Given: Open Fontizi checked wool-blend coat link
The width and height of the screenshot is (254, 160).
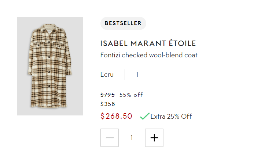Looking at the screenshot, I should click(x=149, y=55).
